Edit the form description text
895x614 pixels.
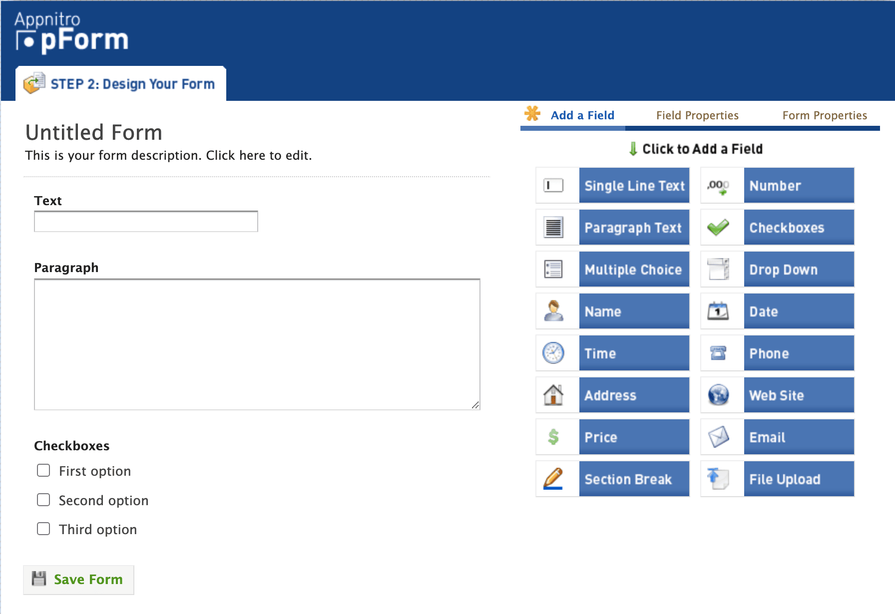coord(168,156)
